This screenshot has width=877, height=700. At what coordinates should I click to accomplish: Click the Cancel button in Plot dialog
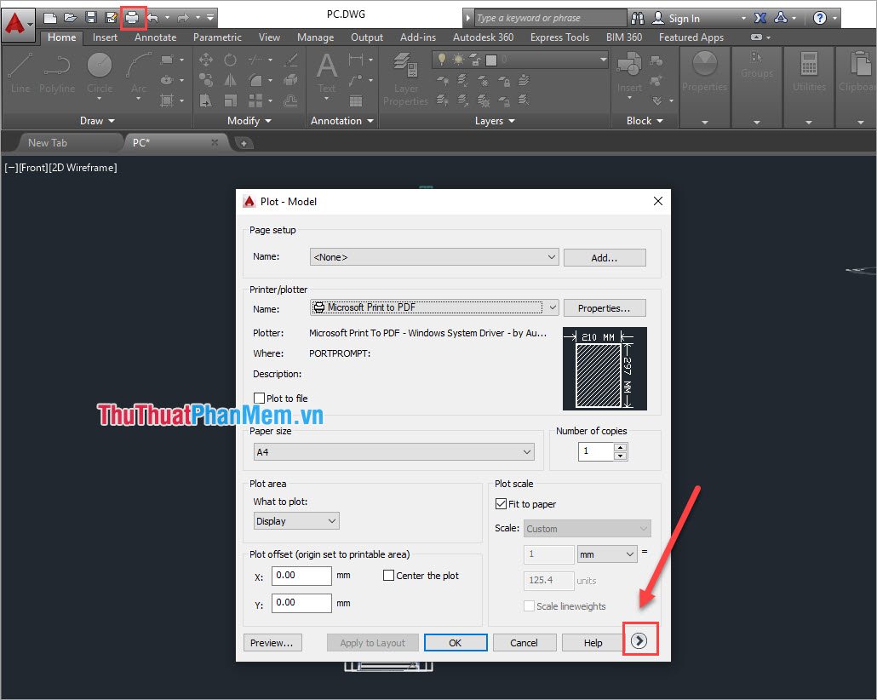coord(524,643)
